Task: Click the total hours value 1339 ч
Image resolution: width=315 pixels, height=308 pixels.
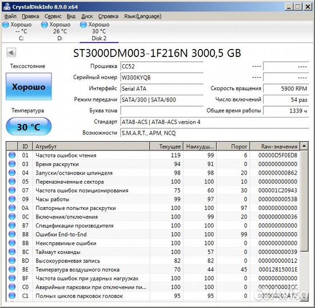Action: click(x=286, y=111)
